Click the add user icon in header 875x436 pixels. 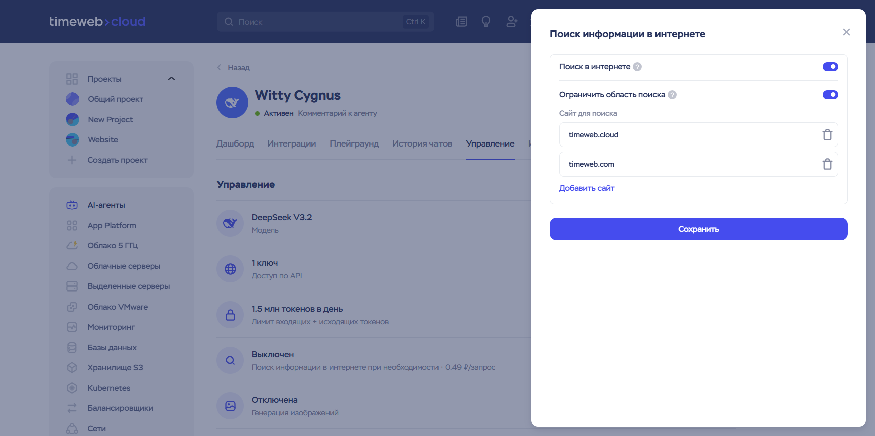tap(512, 22)
